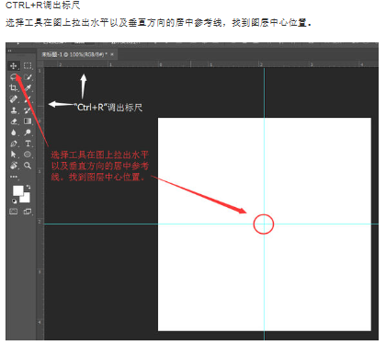The image size is (386, 345).
Task: Click the swap foreground/background colors icon
Action: (28, 187)
